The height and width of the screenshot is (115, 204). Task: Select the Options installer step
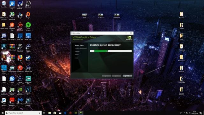tap(77, 51)
